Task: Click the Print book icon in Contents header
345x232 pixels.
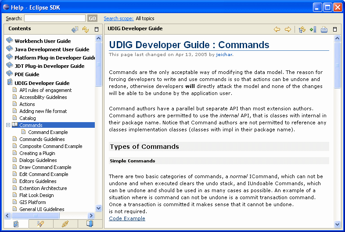Action: click(75, 29)
